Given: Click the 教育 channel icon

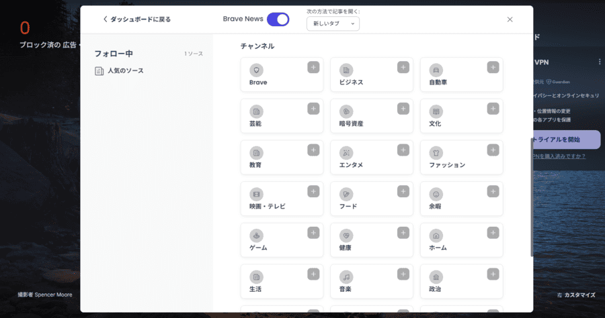Looking at the screenshot, I should point(256,153).
